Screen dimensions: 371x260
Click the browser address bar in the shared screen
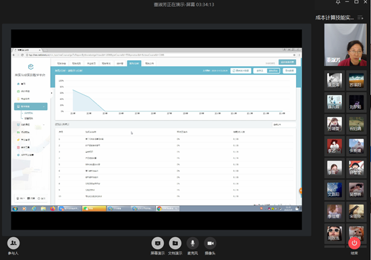(161, 55)
